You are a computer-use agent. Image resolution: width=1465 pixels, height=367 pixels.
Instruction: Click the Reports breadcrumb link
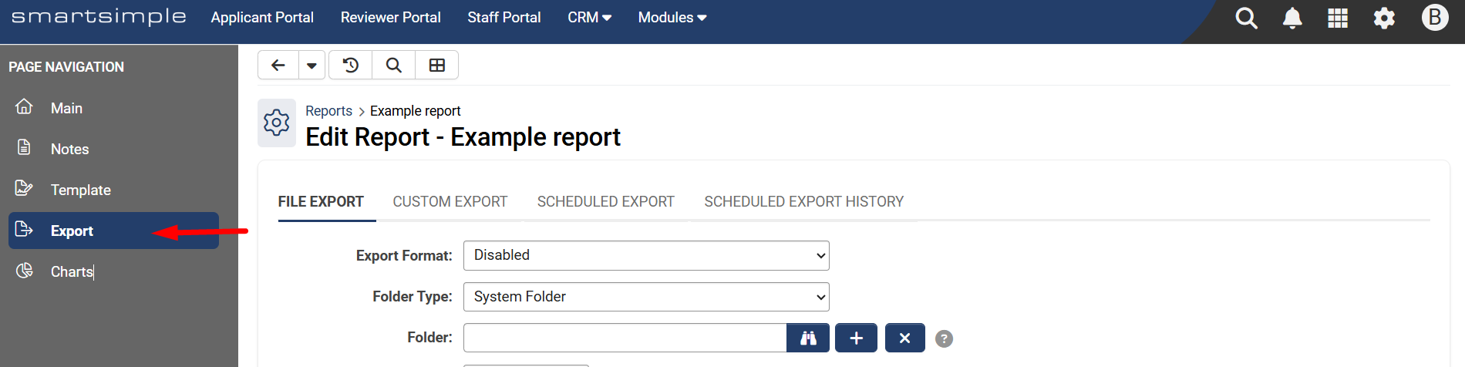pyautogui.click(x=328, y=111)
